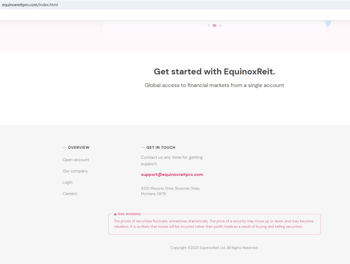Open the Login link in the footer

pos(68,182)
